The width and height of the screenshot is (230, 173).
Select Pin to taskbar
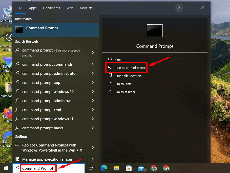pos(125,92)
